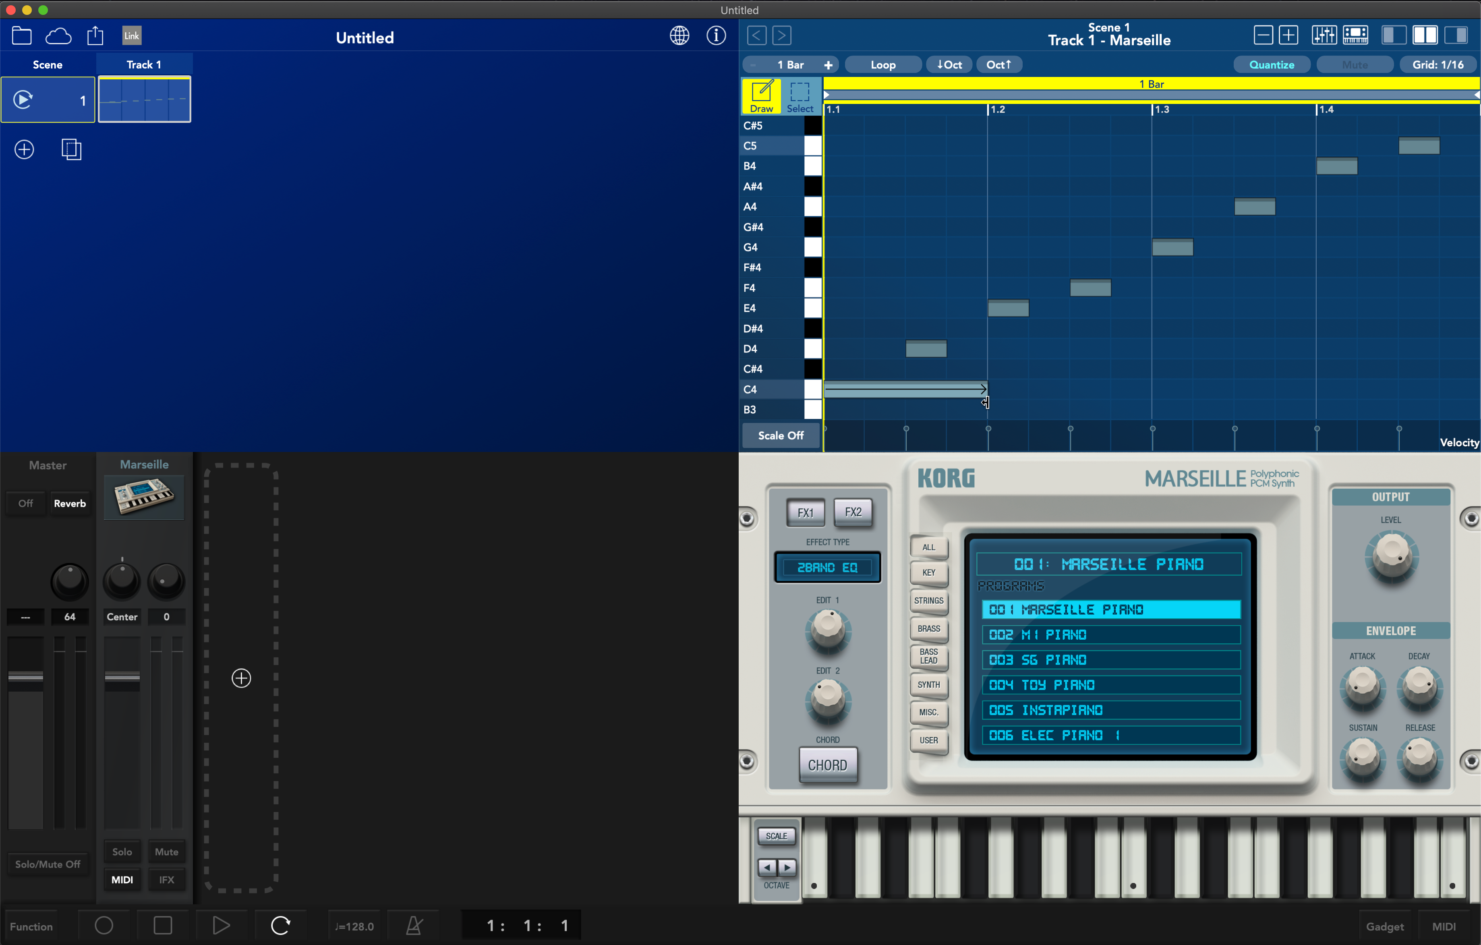Open the Grid: 1/16 selector

pyautogui.click(x=1438, y=64)
